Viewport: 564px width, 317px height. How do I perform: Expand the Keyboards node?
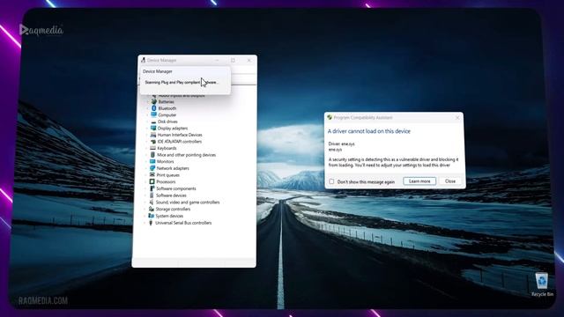[146, 148]
